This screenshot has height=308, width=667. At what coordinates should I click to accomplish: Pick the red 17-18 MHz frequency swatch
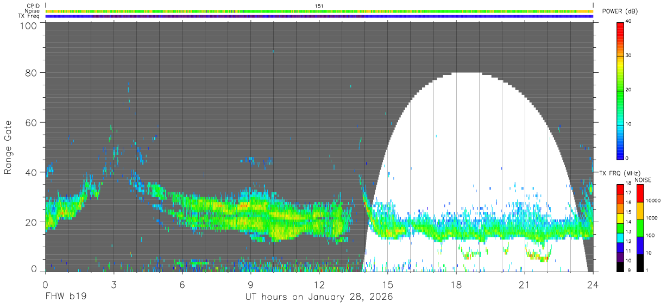click(x=620, y=188)
